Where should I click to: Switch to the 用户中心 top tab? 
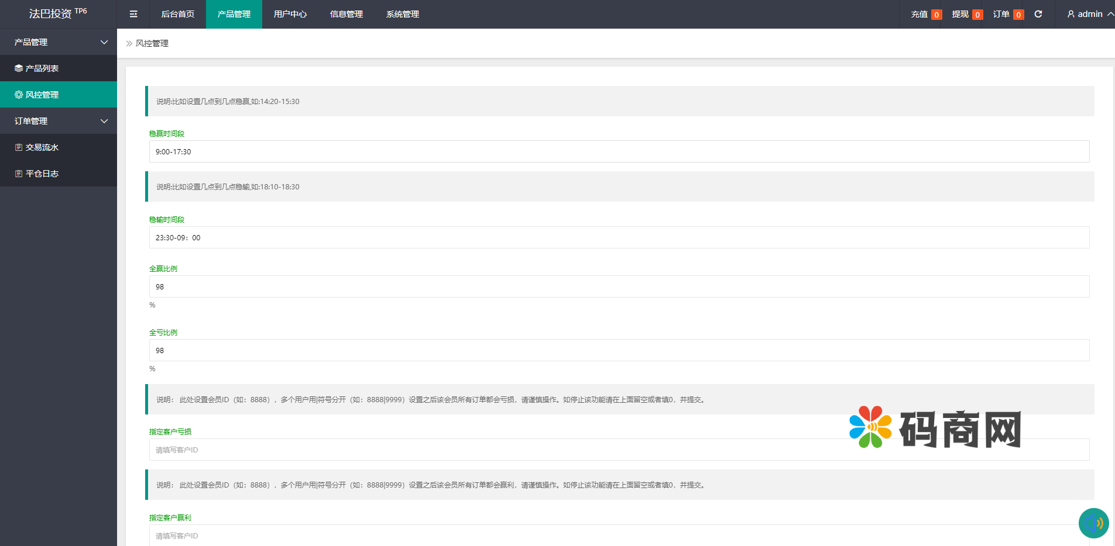[290, 14]
